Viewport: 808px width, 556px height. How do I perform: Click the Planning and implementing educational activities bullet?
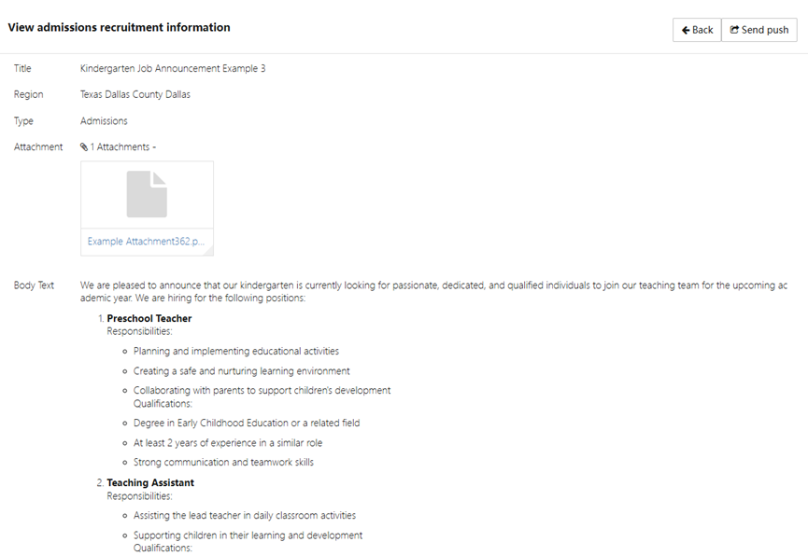click(x=235, y=352)
